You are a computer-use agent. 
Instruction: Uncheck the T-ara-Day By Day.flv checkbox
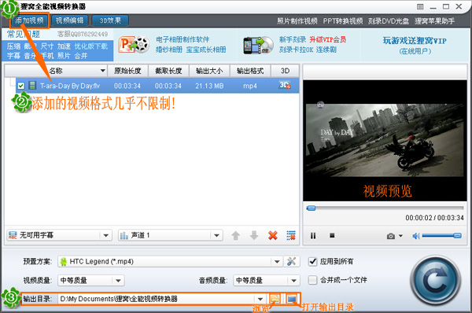point(20,86)
